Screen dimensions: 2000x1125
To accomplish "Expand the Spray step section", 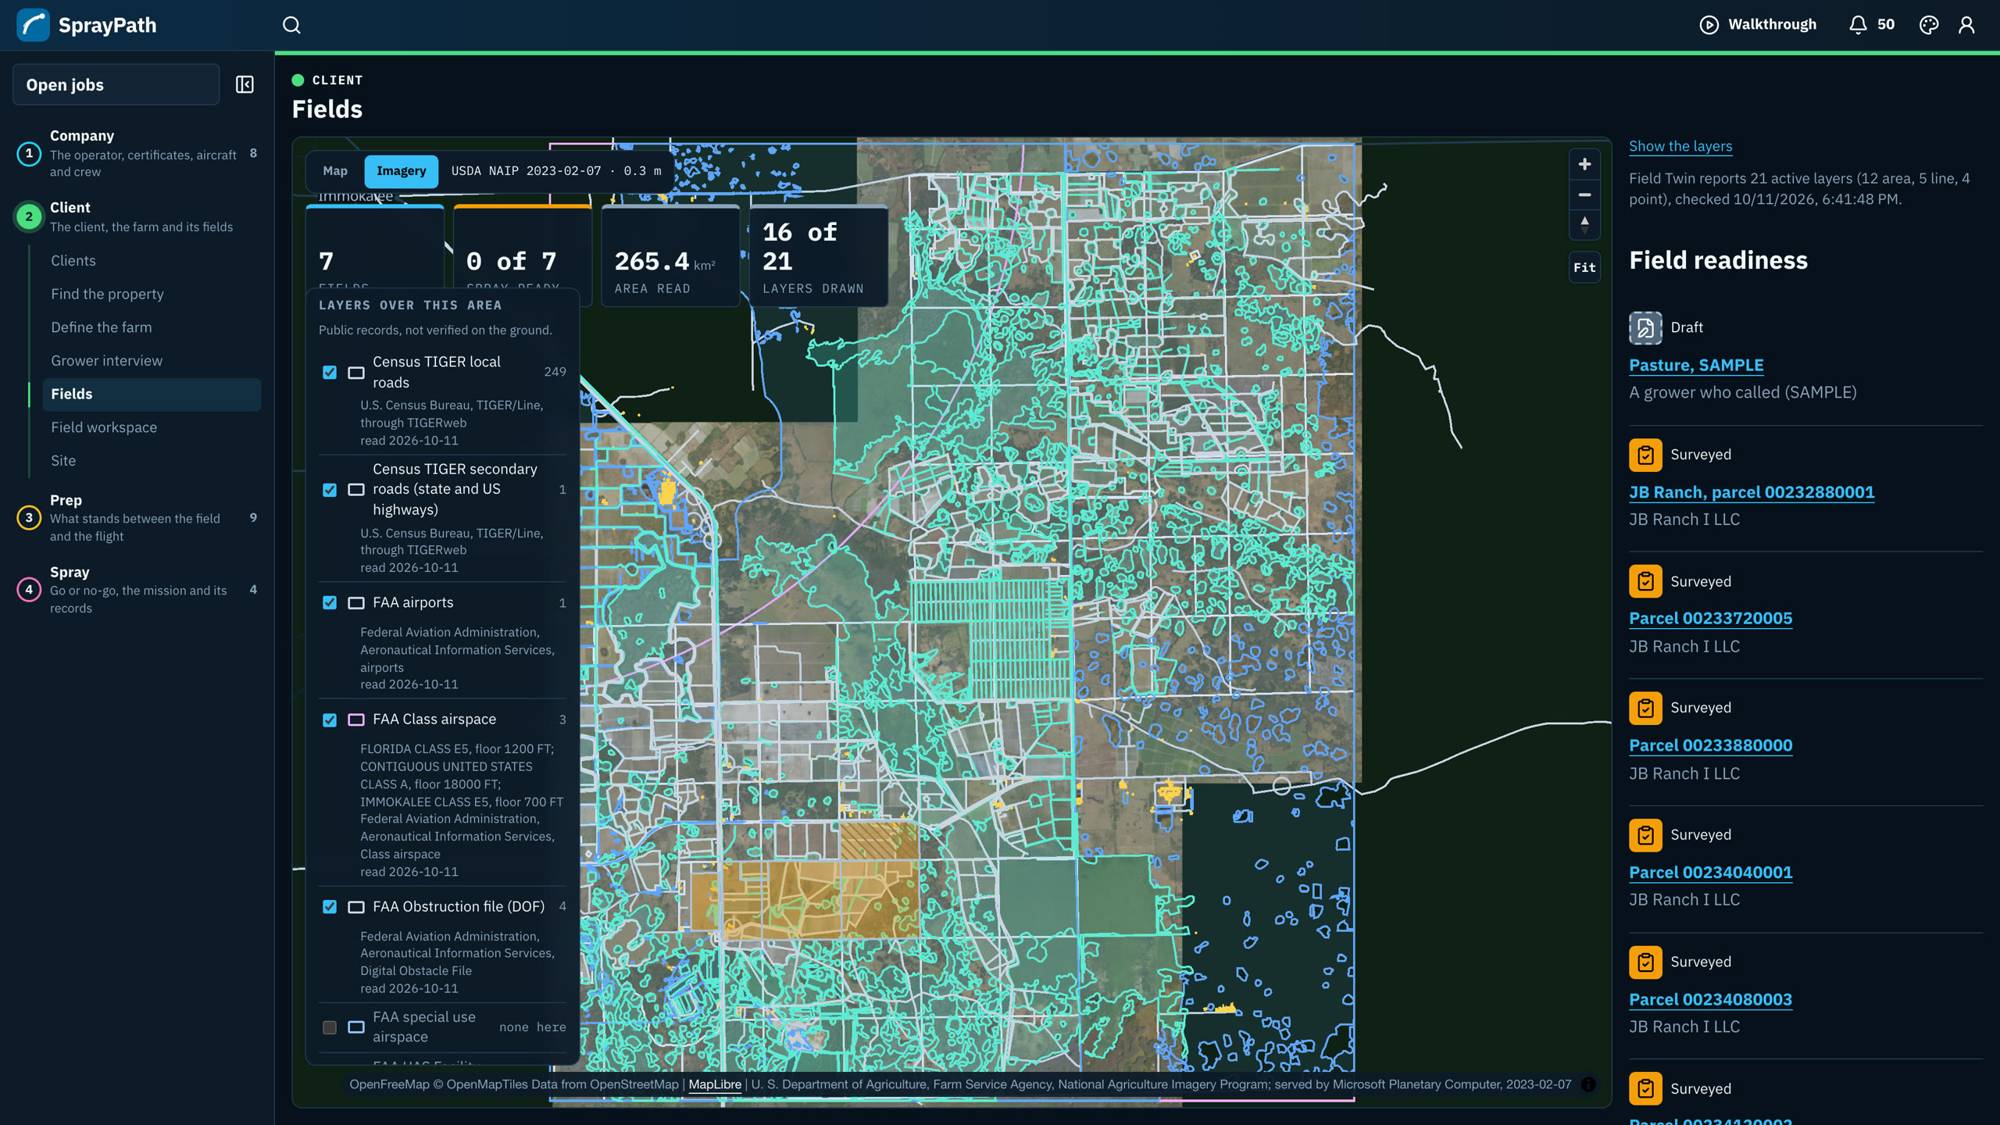I will coord(137,589).
